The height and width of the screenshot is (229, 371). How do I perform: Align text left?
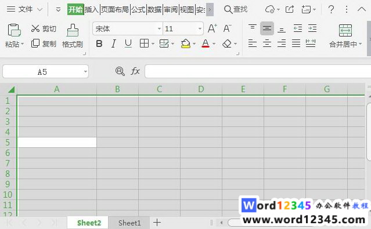[253, 43]
